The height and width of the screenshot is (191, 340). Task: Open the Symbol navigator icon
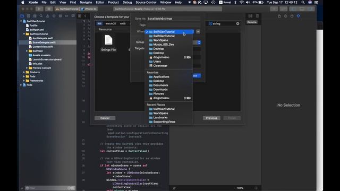(35, 16)
